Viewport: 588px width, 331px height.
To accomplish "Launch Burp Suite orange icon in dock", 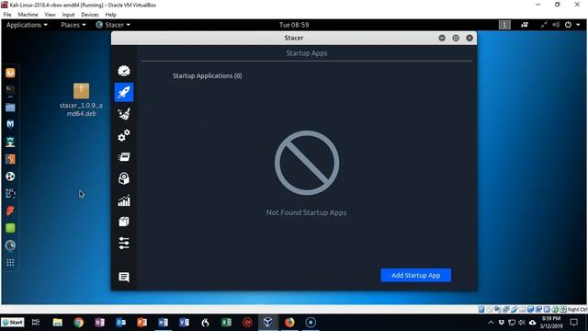I will pyautogui.click(x=10, y=159).
